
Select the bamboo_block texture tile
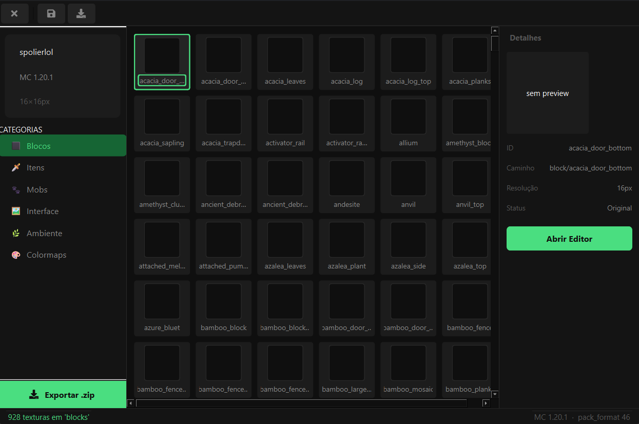click(x=224, y=309)
